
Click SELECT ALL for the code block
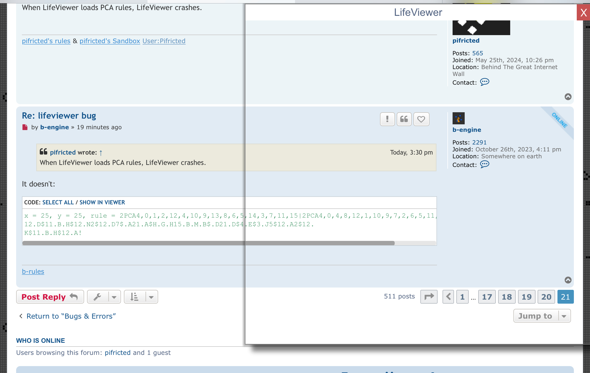pos(58,202)
